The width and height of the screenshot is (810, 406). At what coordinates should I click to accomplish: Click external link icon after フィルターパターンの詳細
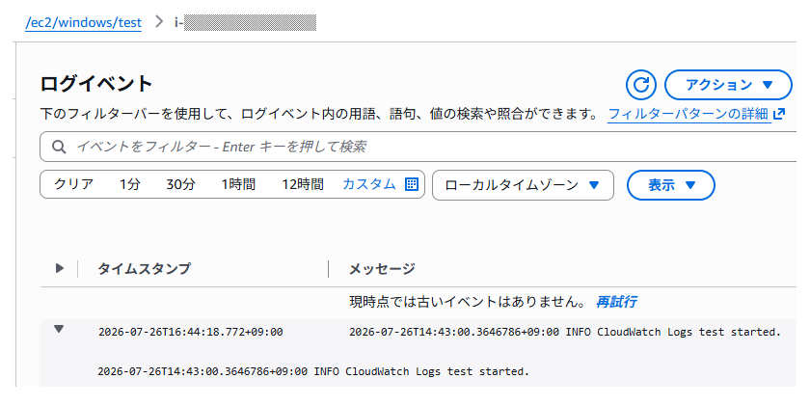pos(779,114)
